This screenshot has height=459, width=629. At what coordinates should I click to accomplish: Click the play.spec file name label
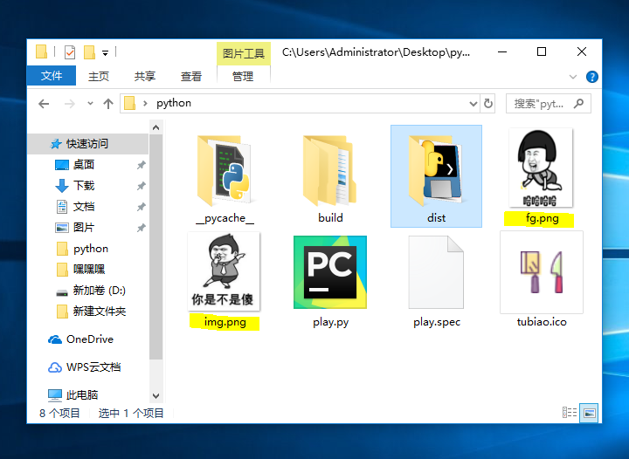tap(437, 322)
